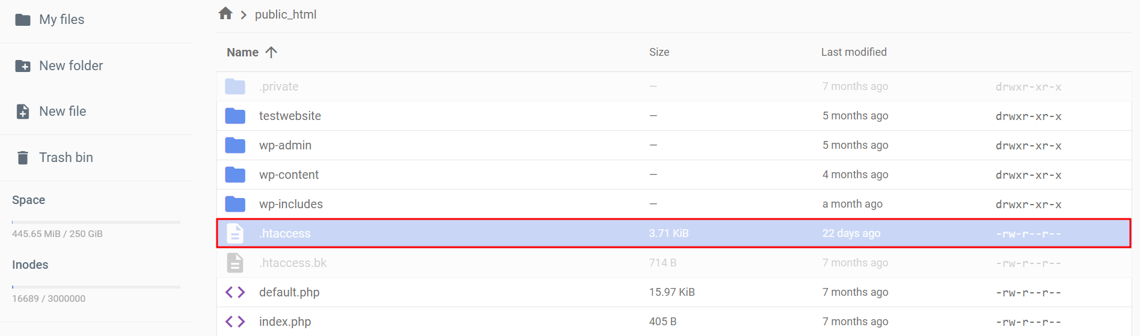The width and height of the screenshot is (1140, 336).
Task: Sort files by Last modified column
Action: click(853, 52)
